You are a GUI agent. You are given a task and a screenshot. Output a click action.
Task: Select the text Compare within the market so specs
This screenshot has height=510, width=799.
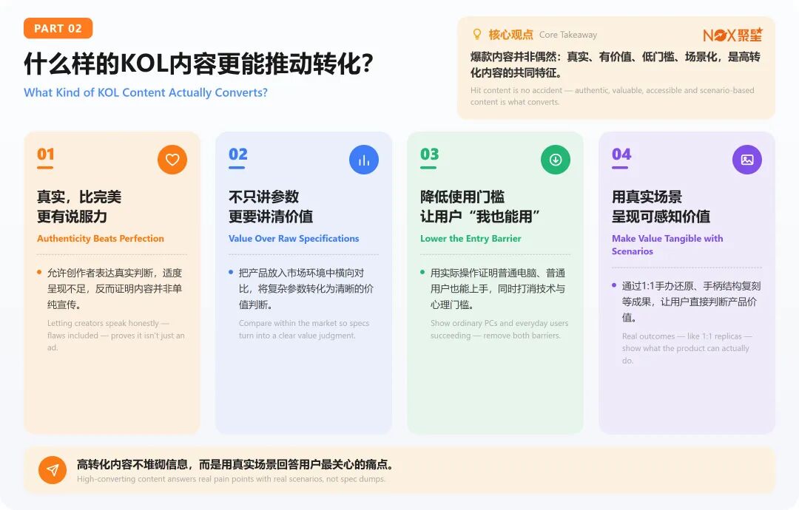pyautogui.click(x=304, y=323)
